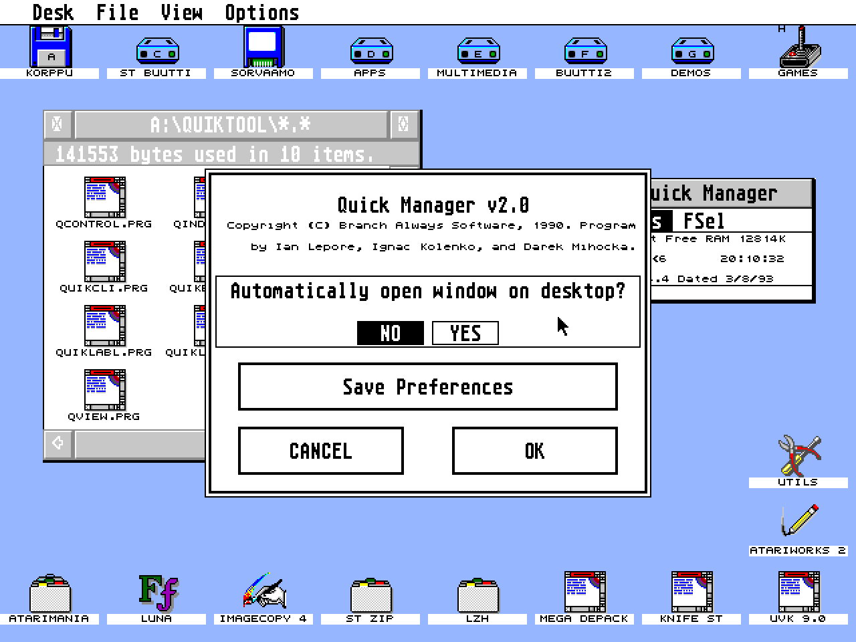Select QVIEW.PRG file icon

click(105, 390)
